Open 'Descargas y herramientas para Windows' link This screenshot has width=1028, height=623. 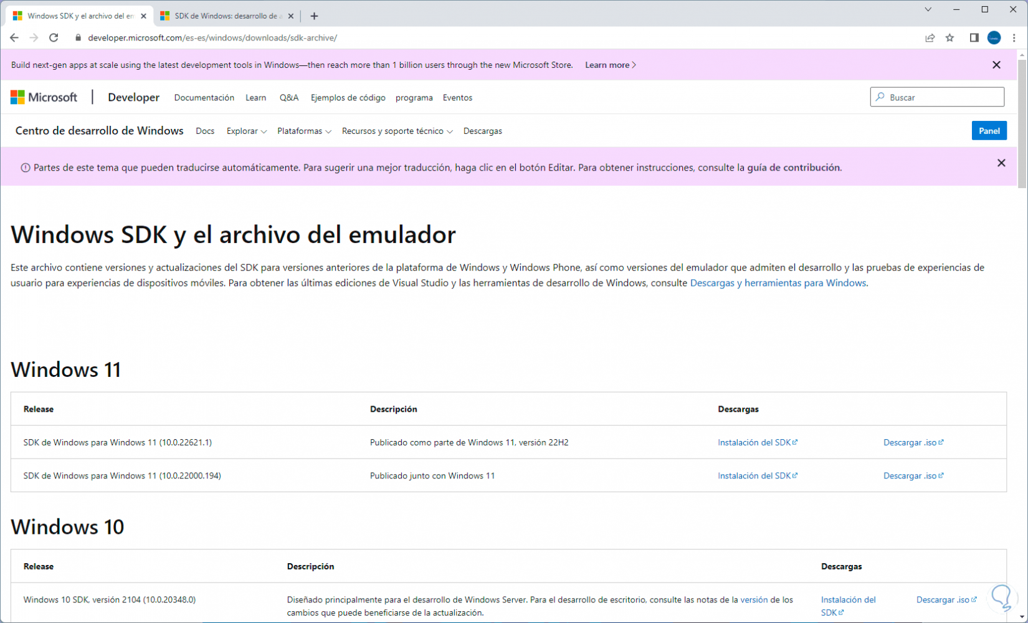tap(778, 283)
